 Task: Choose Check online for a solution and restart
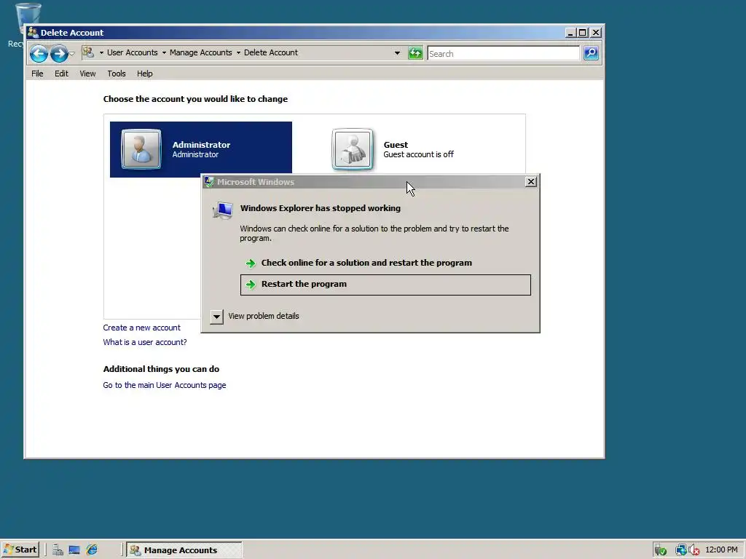coord(385,263)
